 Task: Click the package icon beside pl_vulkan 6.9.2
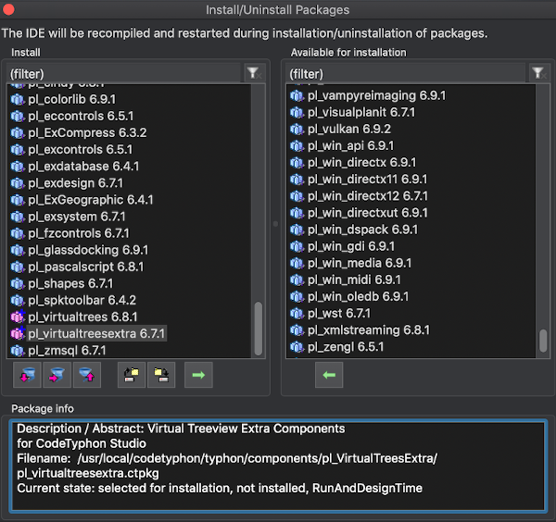pyautogui.click(x=297, y=130)
